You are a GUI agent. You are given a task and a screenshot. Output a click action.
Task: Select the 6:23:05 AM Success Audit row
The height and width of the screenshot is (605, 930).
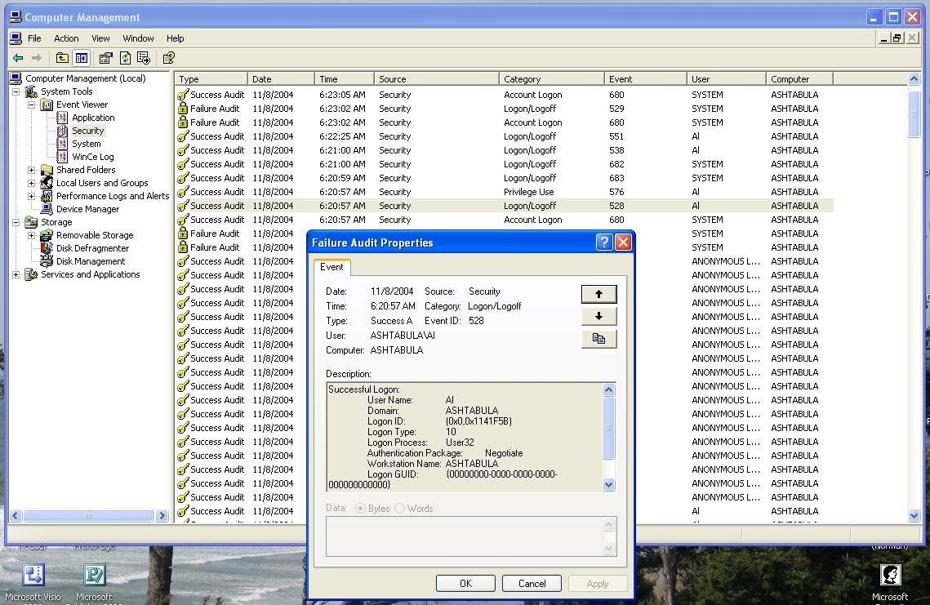[504, 95]
